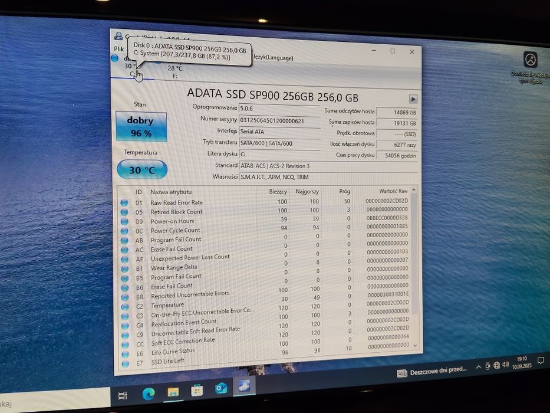Click the status dot for Reported Uncorrectable Errors
This screenshot has height=413, width=550.
pos(125,297)
